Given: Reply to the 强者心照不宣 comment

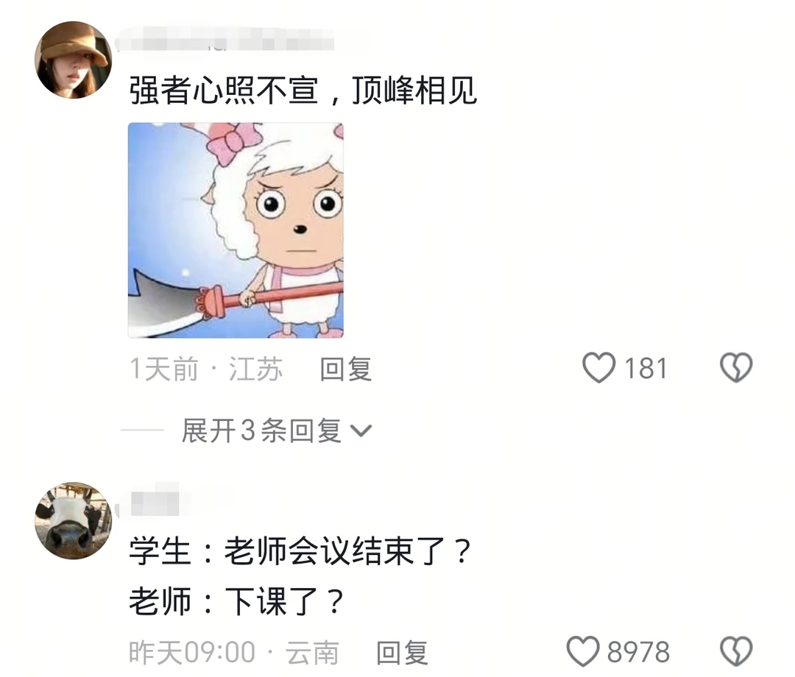Looking at the screenshot, I should pos(346,369).
